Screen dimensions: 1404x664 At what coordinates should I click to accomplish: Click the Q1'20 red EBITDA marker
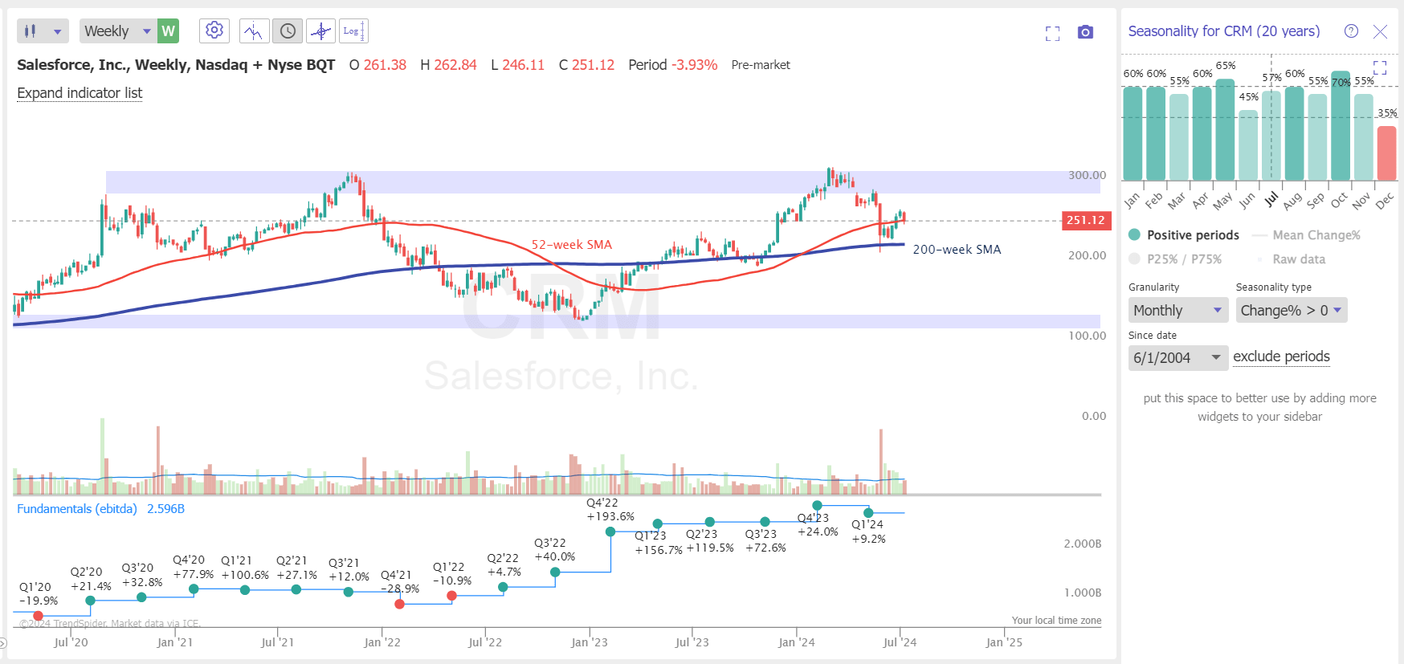coord(38,616)
